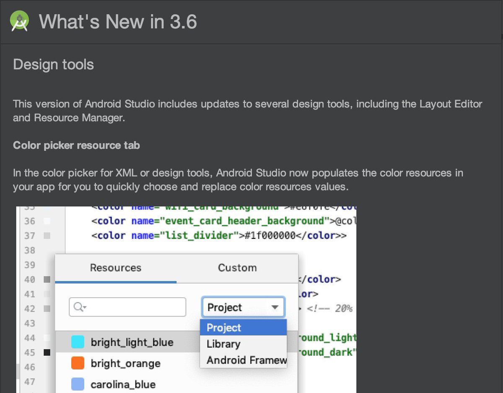
Task: Select Project in the dropdown list
Action: point(243,327)
